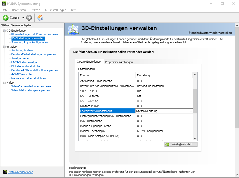Select the Modus für geringe Latenz row
The height and width of the screenshot is (178, 239).
pos(136,126)
